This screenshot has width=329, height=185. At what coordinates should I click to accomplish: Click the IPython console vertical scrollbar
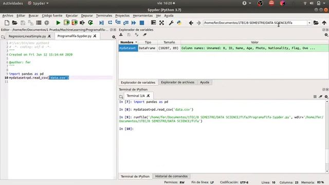pyautogui.click(x=327, y=136)
